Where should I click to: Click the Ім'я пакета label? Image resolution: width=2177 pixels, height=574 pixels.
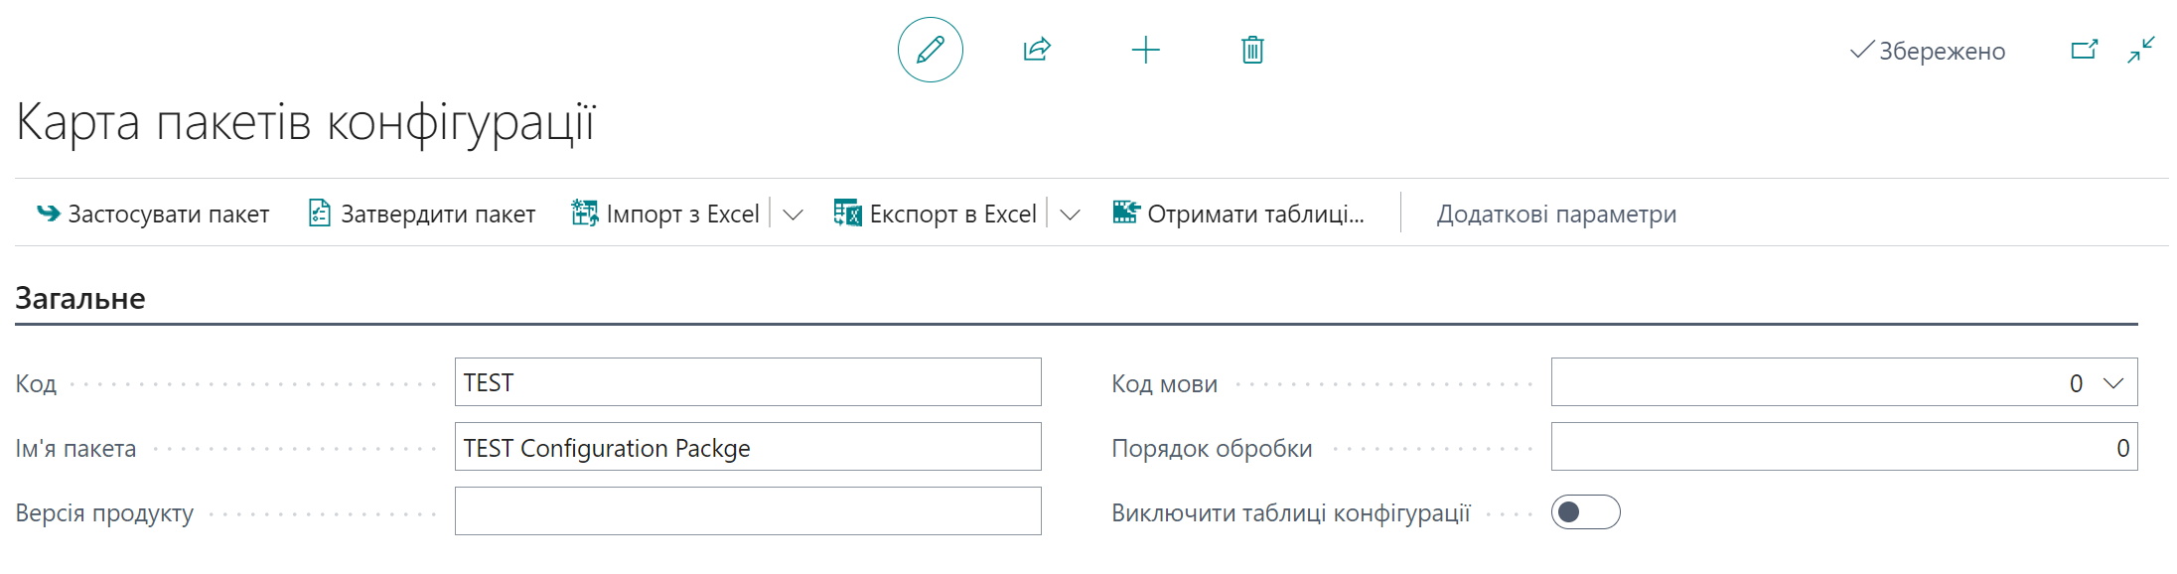click(75, 448)
